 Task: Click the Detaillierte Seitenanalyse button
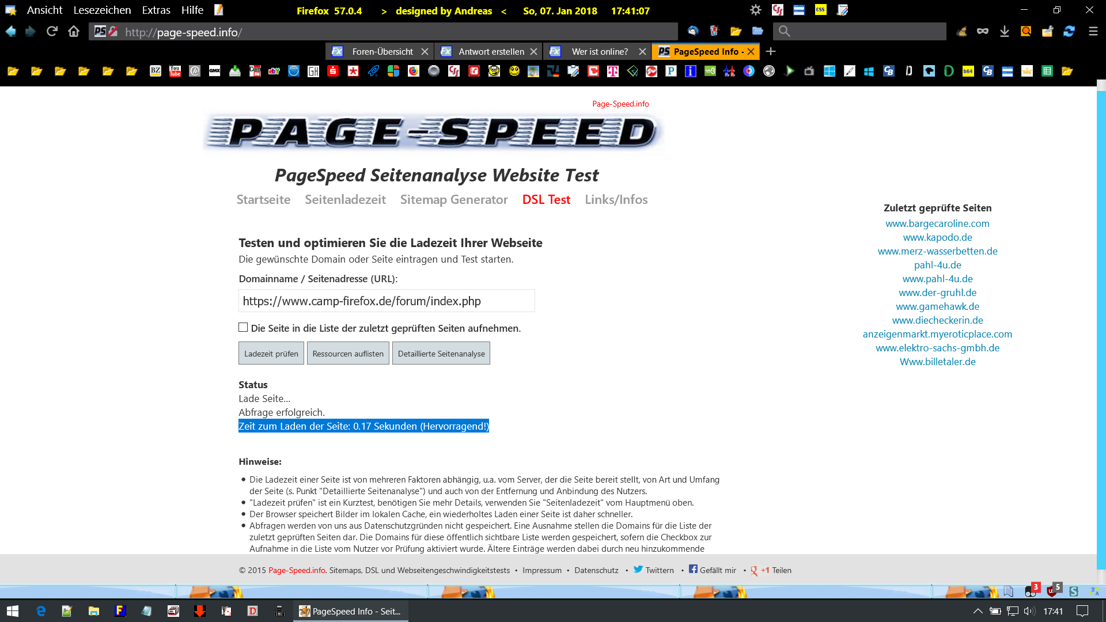tap(441, 354)
